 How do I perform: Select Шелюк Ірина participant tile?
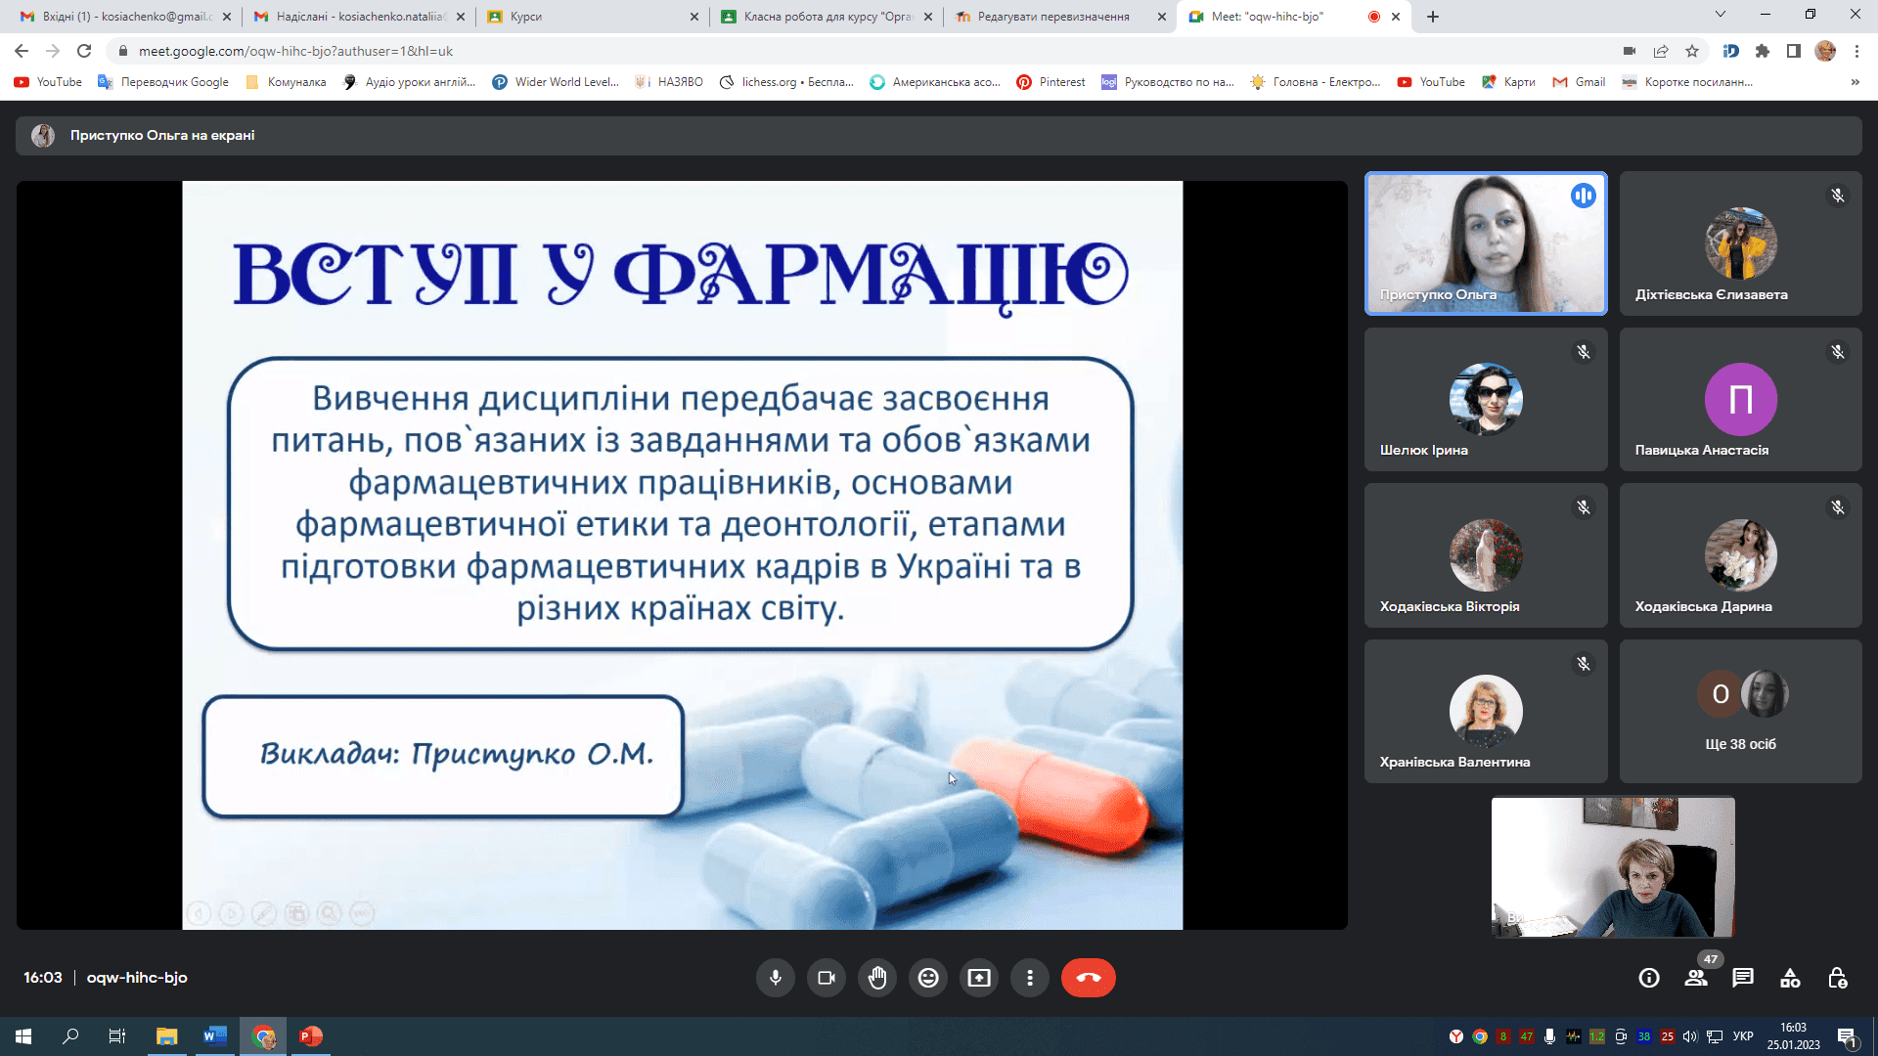tap(1486, 399)
